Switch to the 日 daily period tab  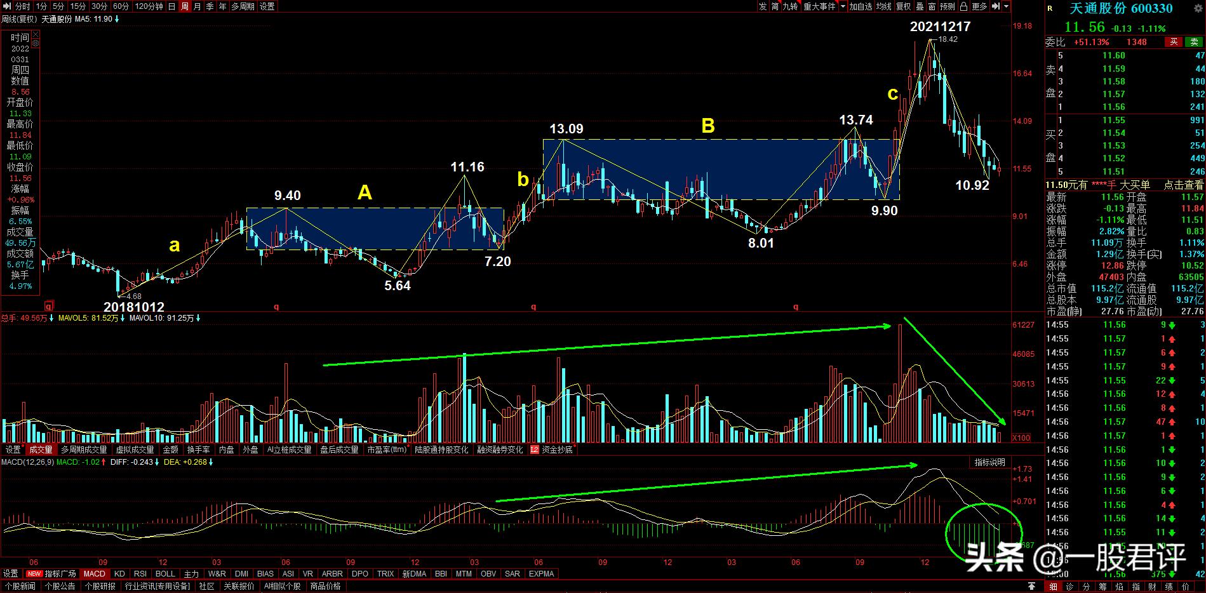coord(172,6)
